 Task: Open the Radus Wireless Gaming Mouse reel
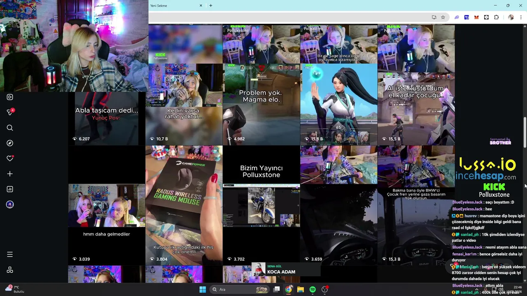tap(184, 206)
